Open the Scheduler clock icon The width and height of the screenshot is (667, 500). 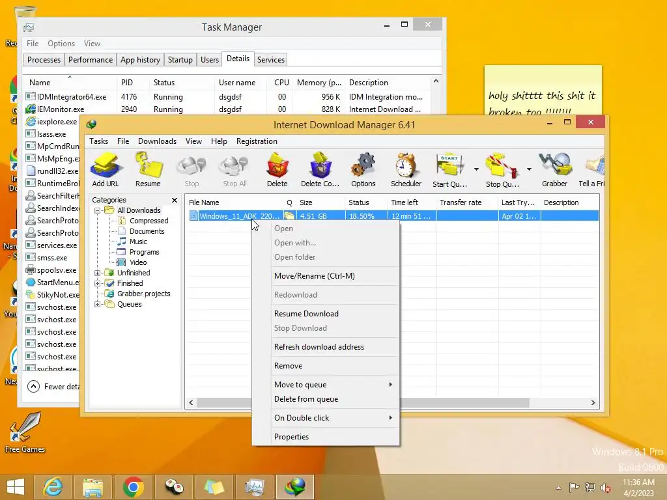pos(406,170)
